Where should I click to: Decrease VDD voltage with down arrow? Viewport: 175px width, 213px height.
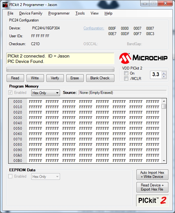click(x=164, y=76)
